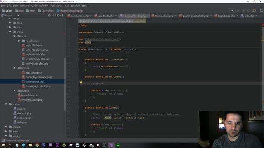Viewport: 264px width, 148px height.
Task: Expand the storage folder
Action: (x=6, y=127)
